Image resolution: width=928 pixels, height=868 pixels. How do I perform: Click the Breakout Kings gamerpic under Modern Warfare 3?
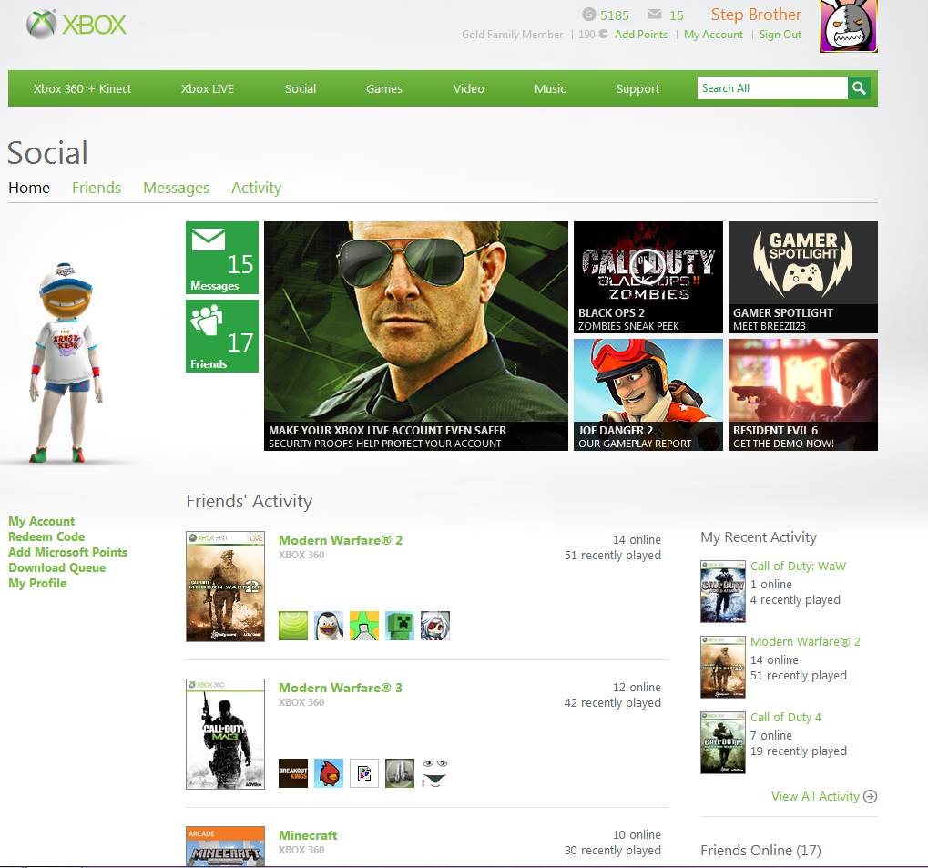click(293, 773)
